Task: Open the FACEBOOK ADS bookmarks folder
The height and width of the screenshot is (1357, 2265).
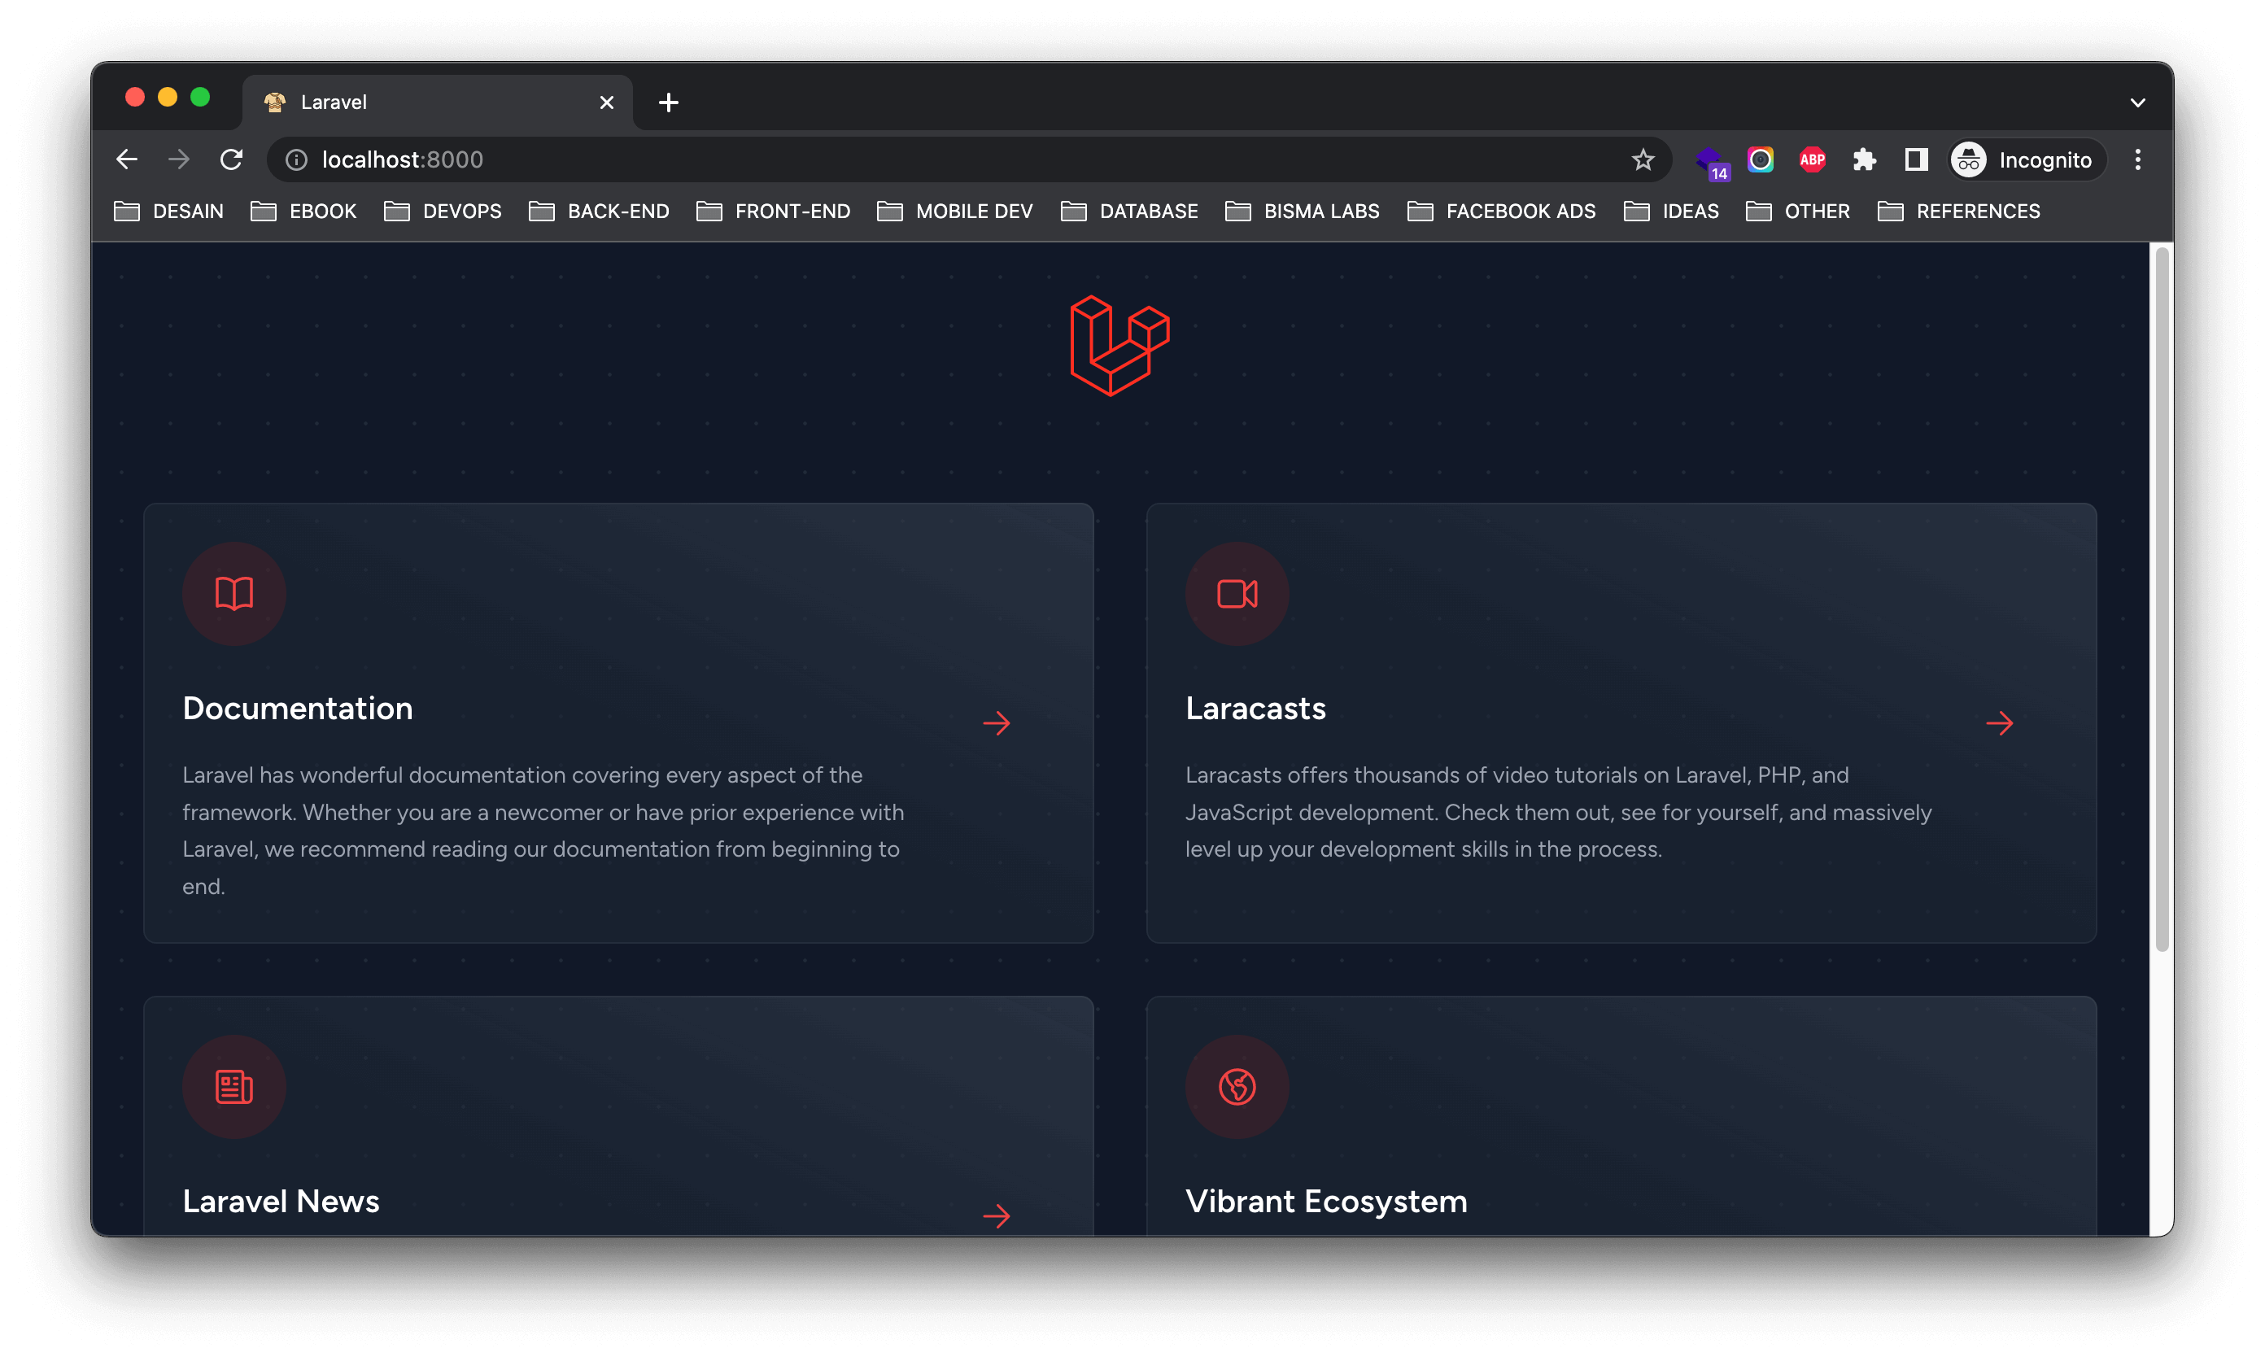Action: tap(1503, 212)
